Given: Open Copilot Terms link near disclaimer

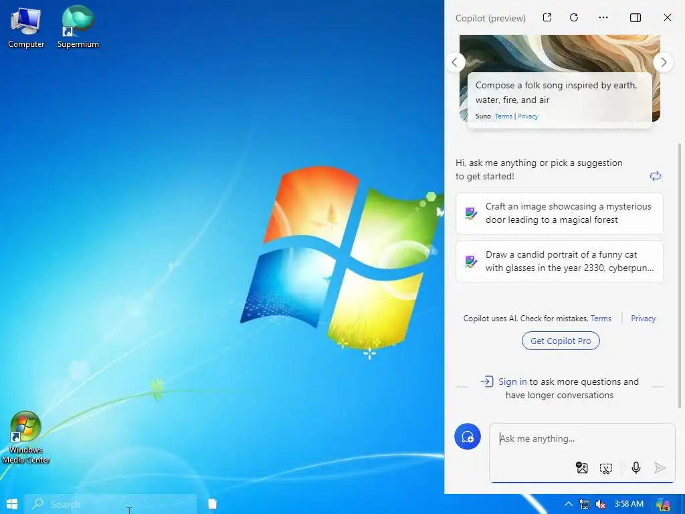Looking at the screenshot, I should (x=601, y=319).
